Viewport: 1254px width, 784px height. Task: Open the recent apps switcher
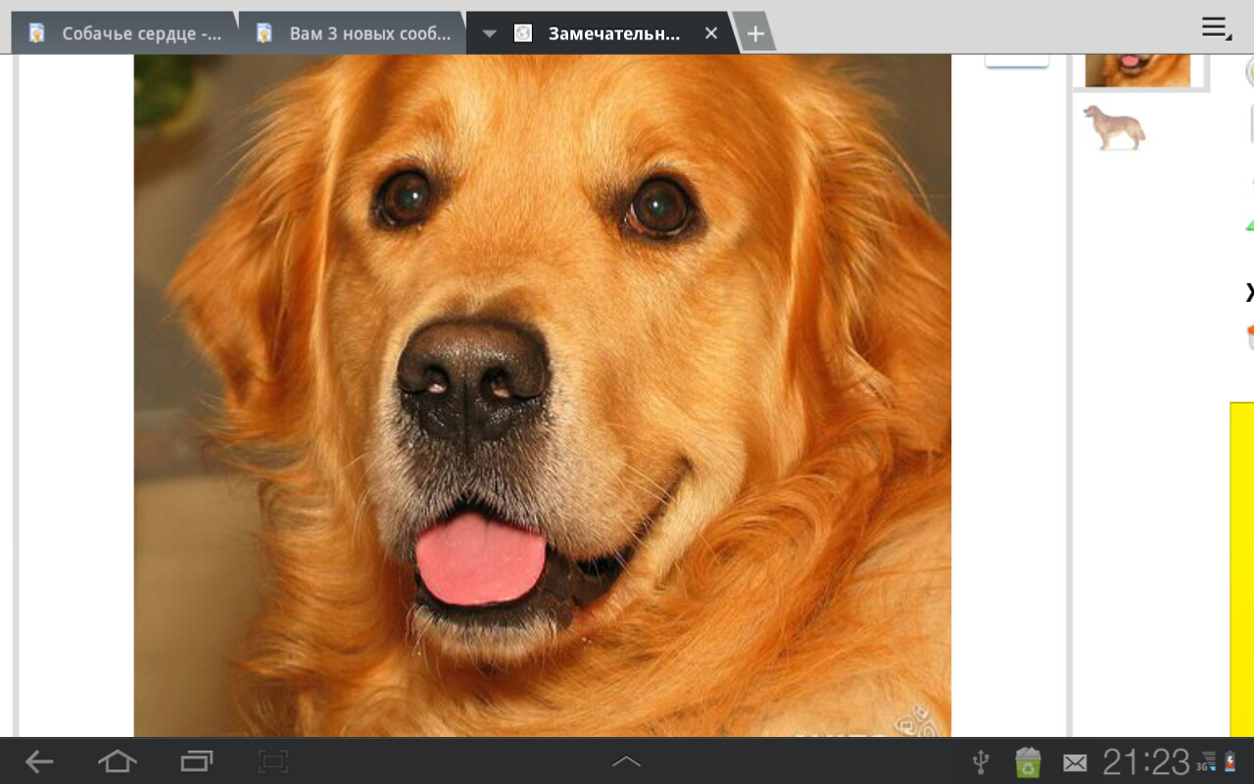[196, 761]
